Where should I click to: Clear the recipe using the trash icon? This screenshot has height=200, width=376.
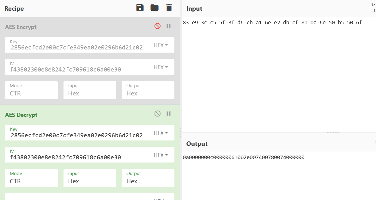[169, 8]
